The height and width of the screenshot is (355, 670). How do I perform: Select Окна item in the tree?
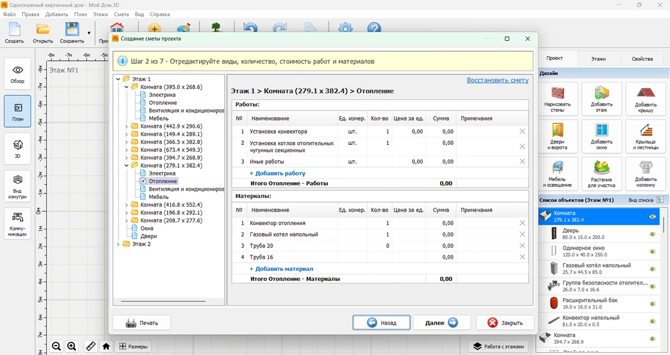coord(147,228)
